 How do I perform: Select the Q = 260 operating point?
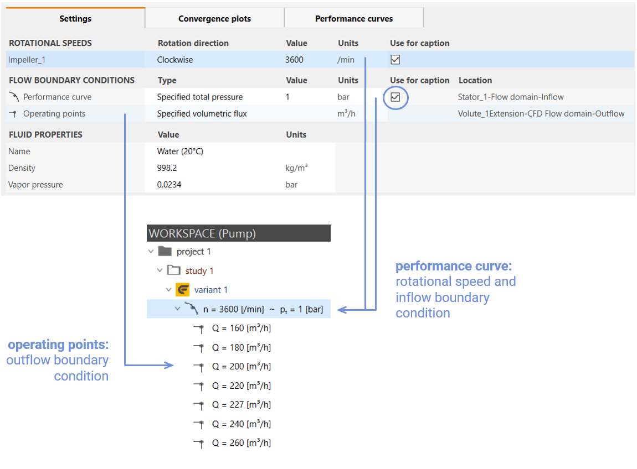242,442
